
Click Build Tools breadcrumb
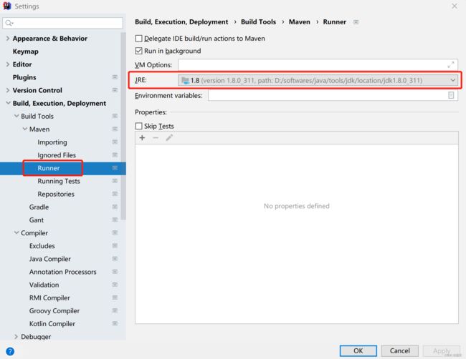tap(258, 22)
